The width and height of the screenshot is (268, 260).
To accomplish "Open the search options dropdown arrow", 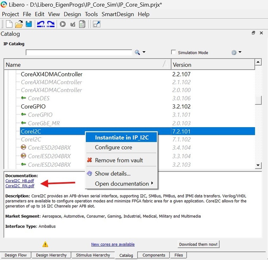I will click(144, 52).
